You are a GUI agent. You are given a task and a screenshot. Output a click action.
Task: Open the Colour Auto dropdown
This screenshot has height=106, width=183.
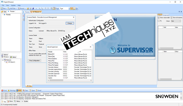(x=176, y=21)
